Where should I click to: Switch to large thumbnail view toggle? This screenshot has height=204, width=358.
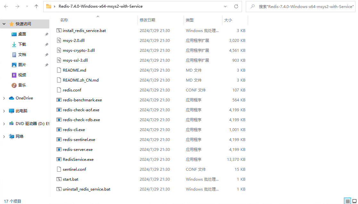tap(354, 201)
